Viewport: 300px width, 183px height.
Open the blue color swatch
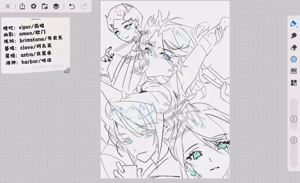pyautogui.click(x=293, y=59)
